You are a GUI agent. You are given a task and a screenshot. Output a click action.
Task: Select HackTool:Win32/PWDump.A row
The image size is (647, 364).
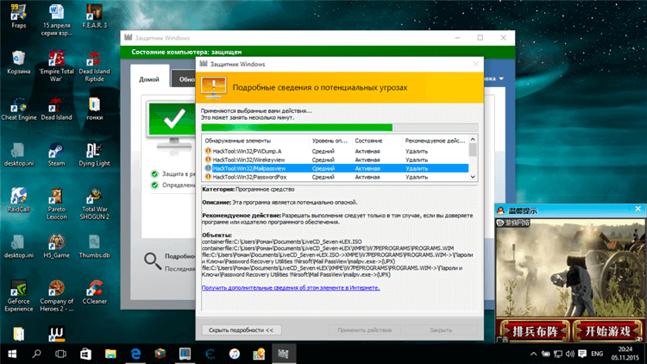(x=335, y=151)
